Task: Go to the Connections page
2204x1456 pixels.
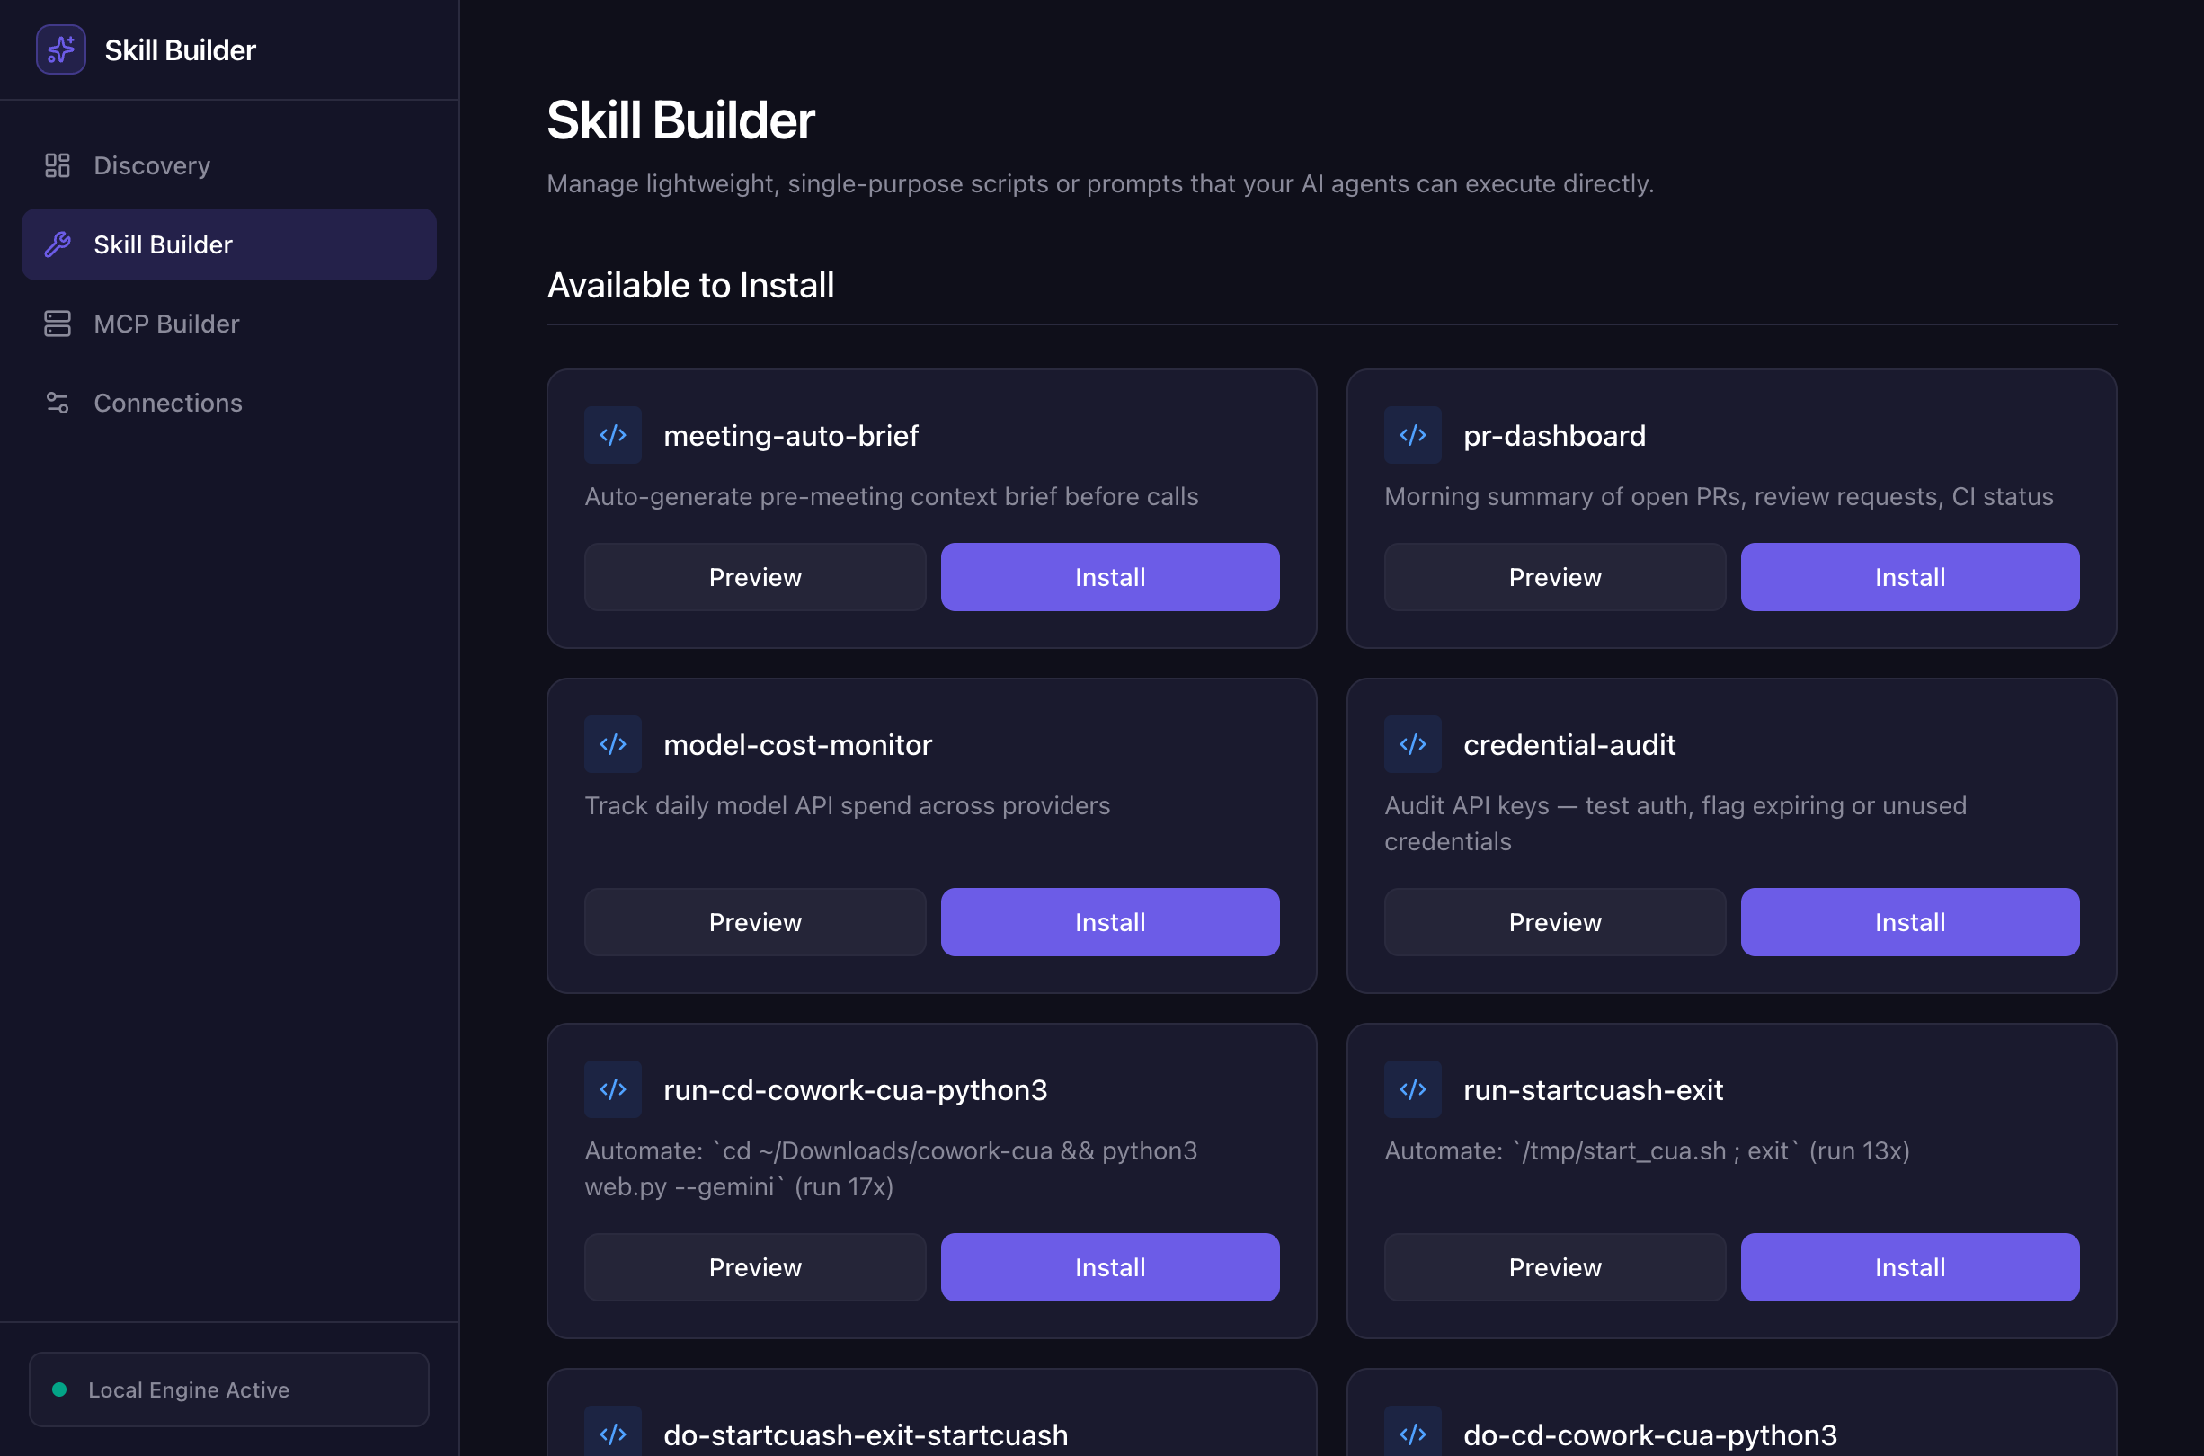Action: [168, 402]
